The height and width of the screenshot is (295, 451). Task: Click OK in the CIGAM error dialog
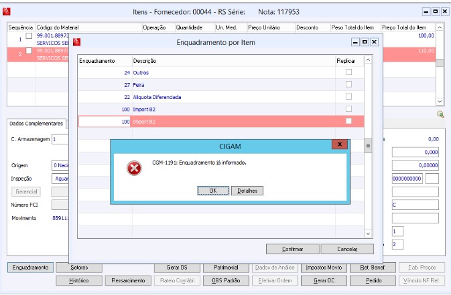point(213,191)
